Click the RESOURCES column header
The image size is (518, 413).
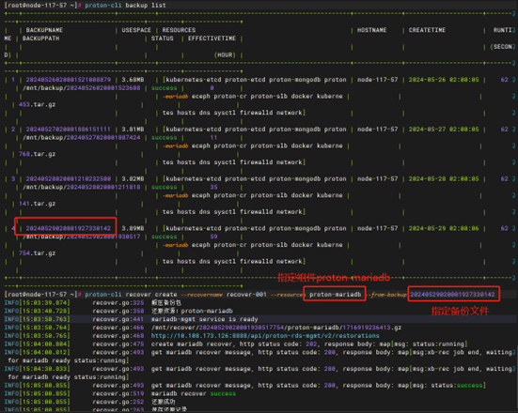(179, 30)
